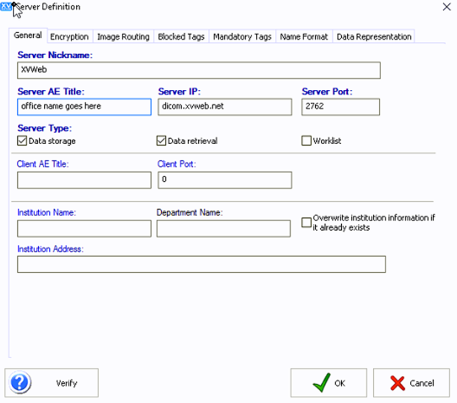Click the 'Client Port:' label
This screenshot has height=403, width=457.
click(x=177, y=164)
